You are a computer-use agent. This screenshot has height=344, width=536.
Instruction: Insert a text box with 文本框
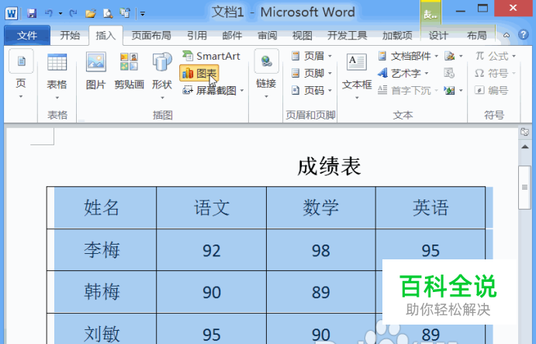click(x=357, y=76)
